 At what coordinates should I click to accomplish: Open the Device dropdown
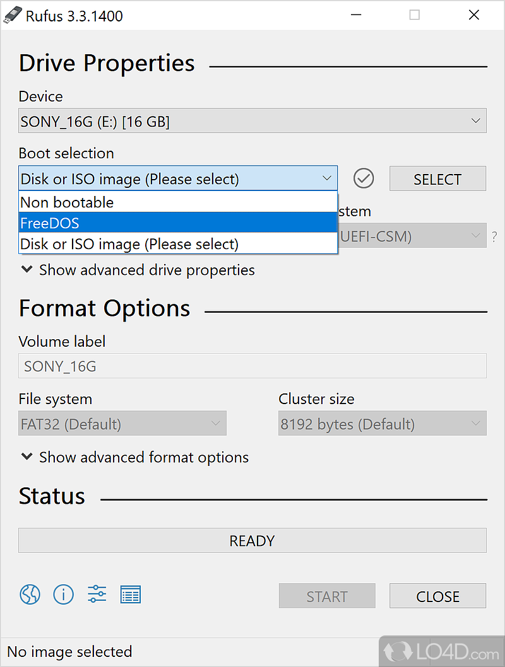tap(252, 121)
